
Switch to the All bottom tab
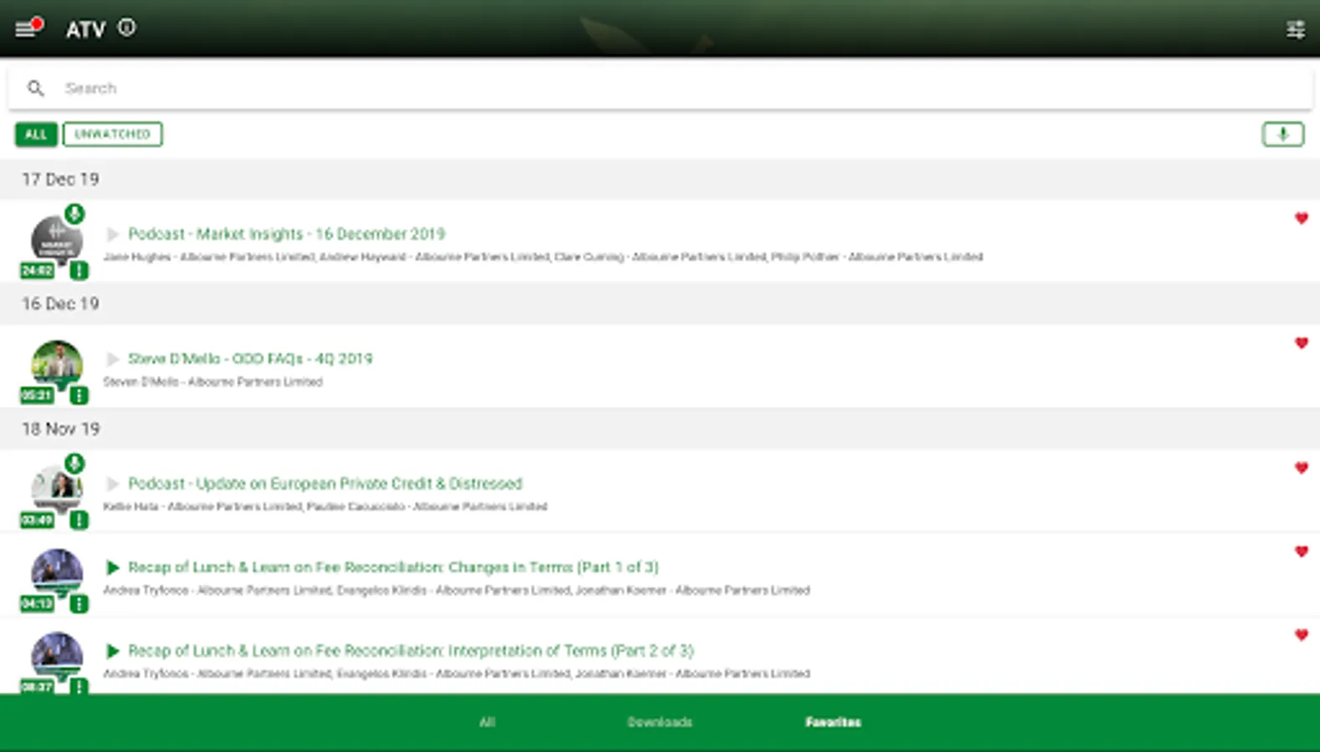tap(487, 722)
